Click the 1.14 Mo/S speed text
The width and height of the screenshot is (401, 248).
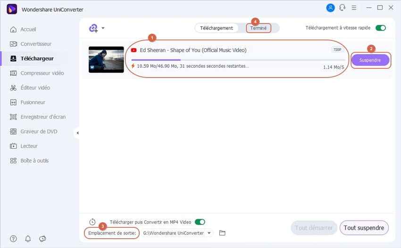tap(334, 67)
